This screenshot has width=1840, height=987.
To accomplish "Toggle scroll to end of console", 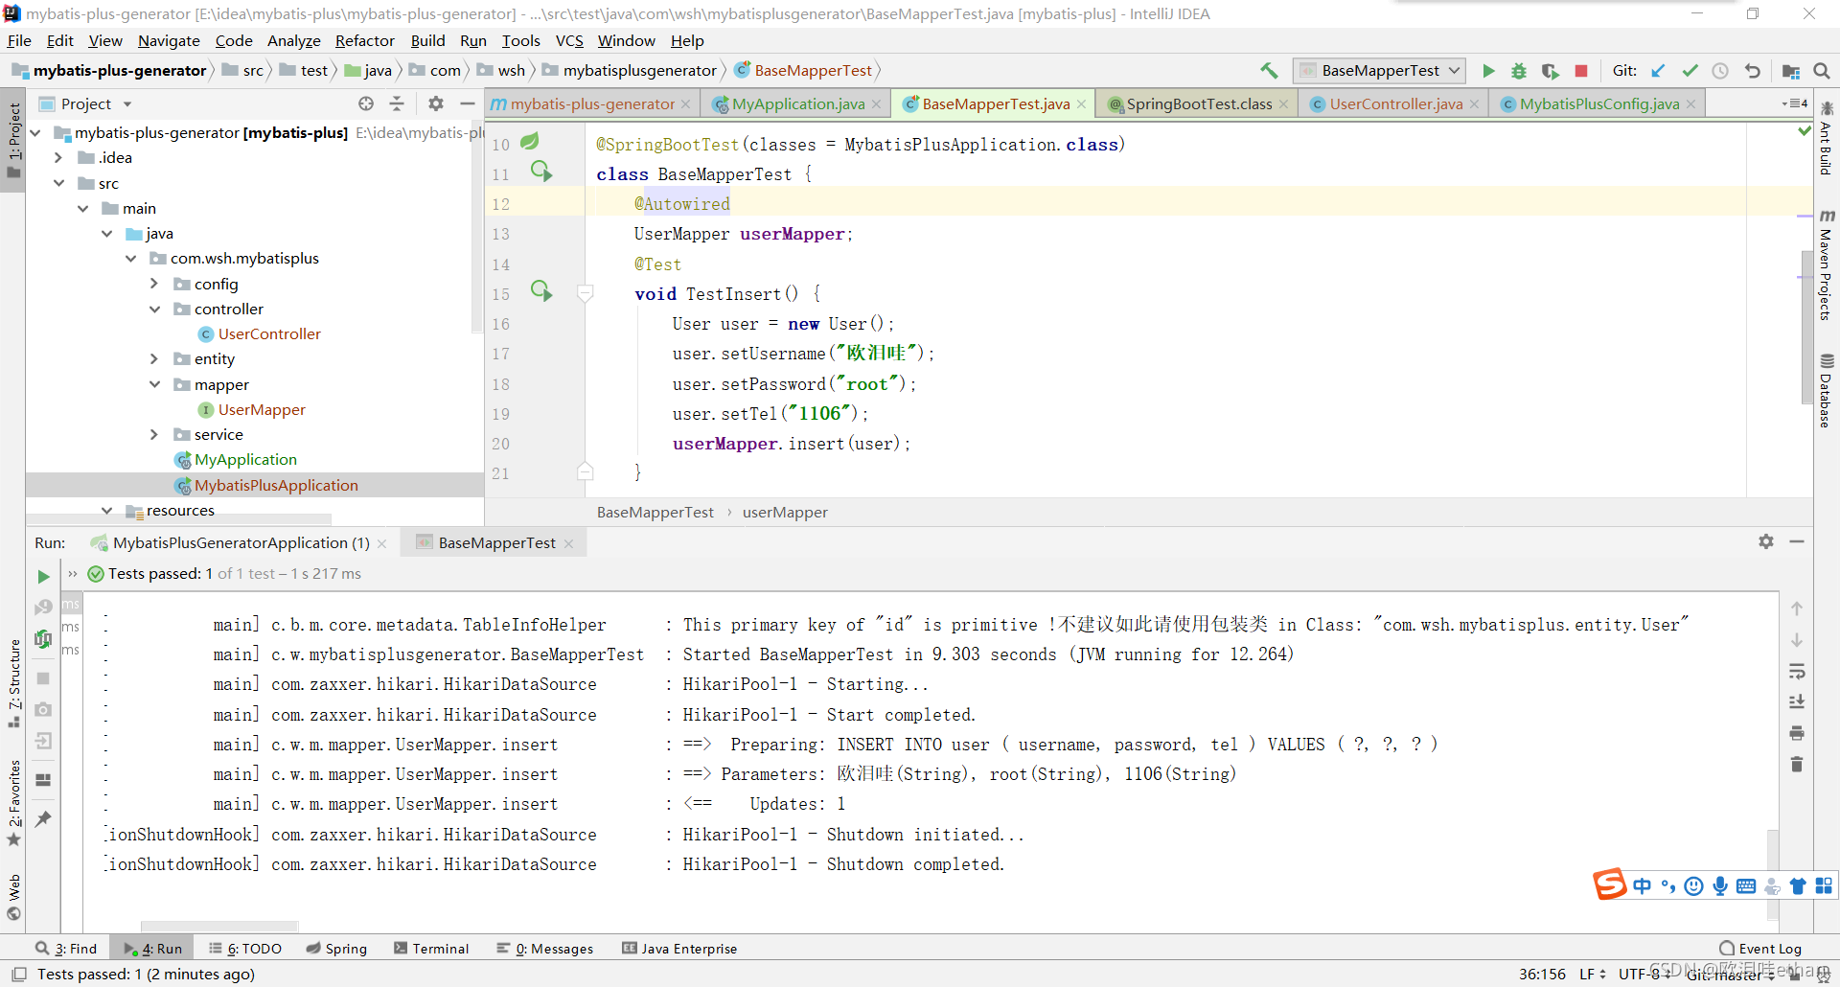I will [1797, 701].
